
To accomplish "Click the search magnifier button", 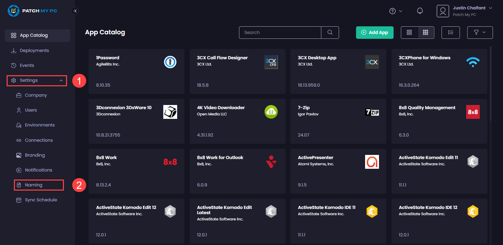I will coord(330,32).
